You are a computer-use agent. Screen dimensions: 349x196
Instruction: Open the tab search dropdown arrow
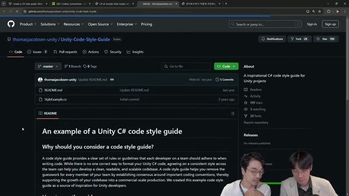coord(3,4)
